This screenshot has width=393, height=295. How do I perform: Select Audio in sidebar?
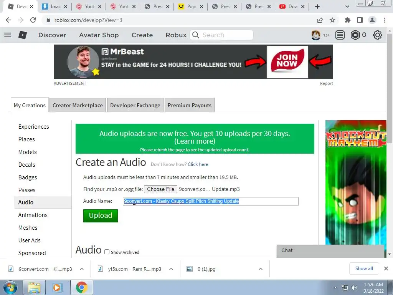pyautogui.click(x=43, y=202)
